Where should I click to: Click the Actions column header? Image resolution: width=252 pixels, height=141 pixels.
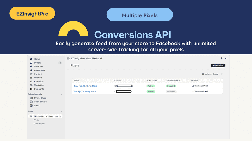194,80
